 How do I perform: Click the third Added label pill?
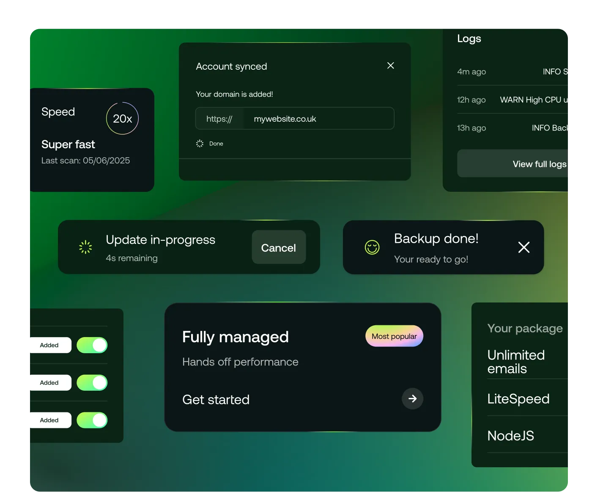(51, 420)
